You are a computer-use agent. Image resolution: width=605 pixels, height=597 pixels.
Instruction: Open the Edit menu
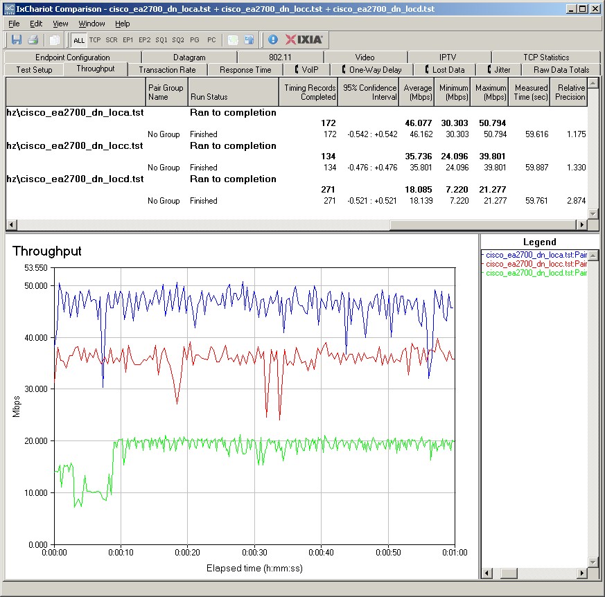[36, 24]
